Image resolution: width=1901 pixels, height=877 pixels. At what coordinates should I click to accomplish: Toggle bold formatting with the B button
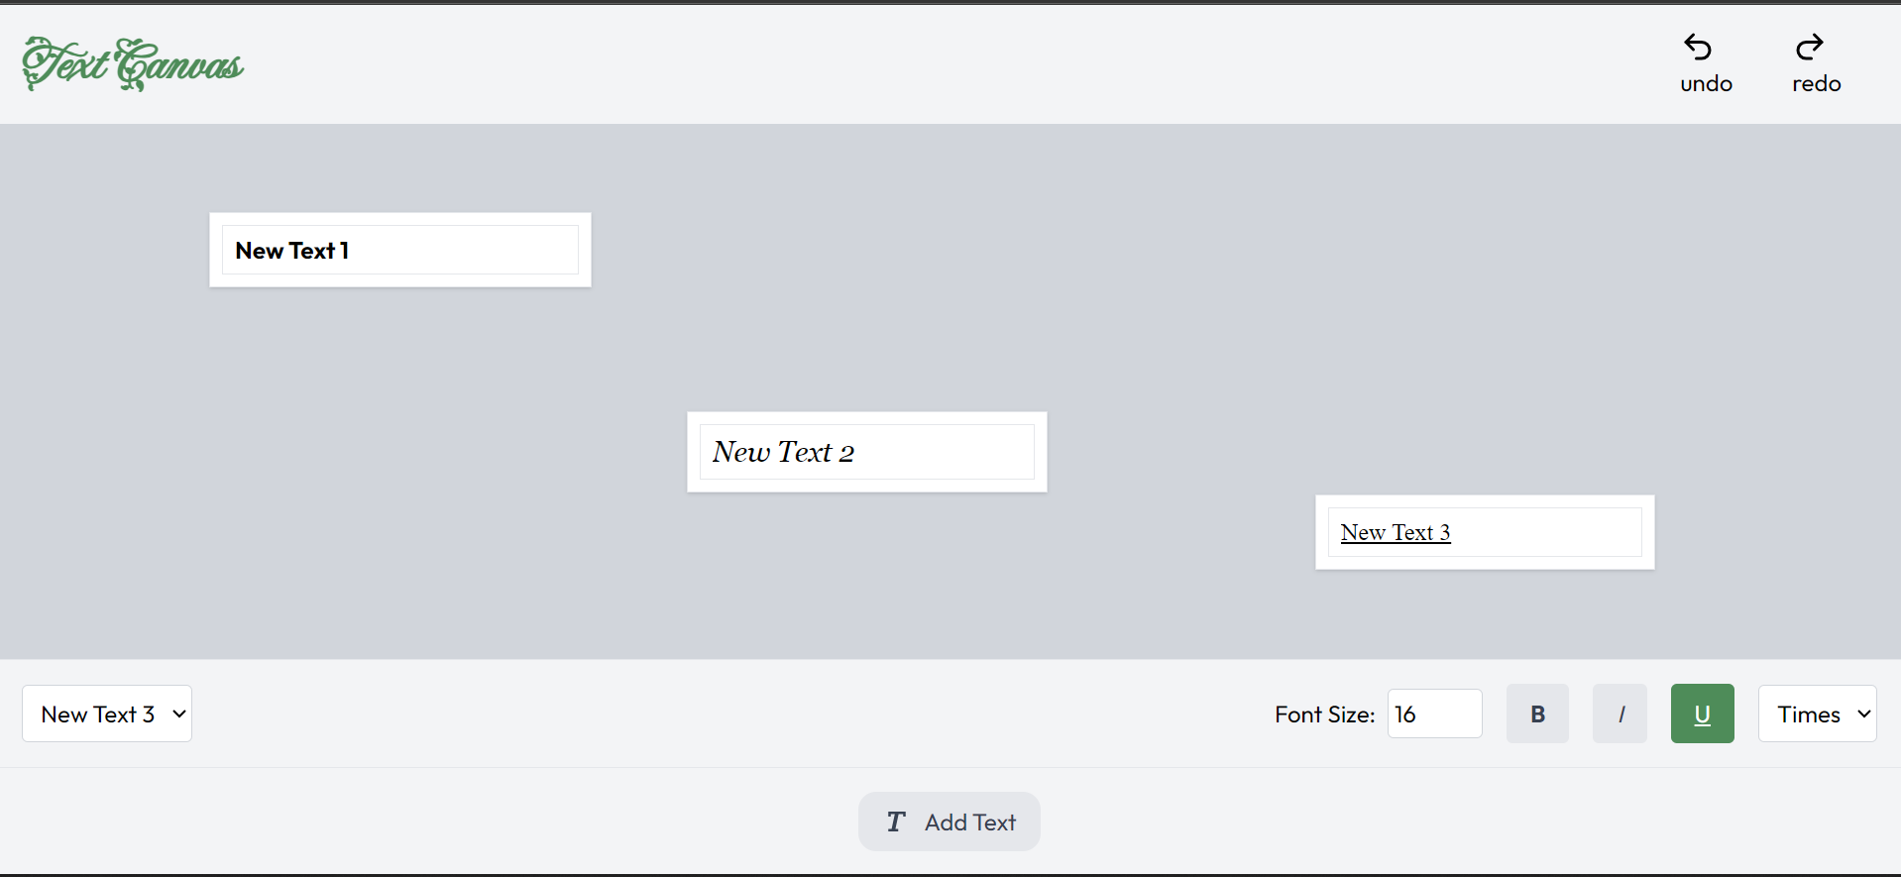tap(1537, 713)
